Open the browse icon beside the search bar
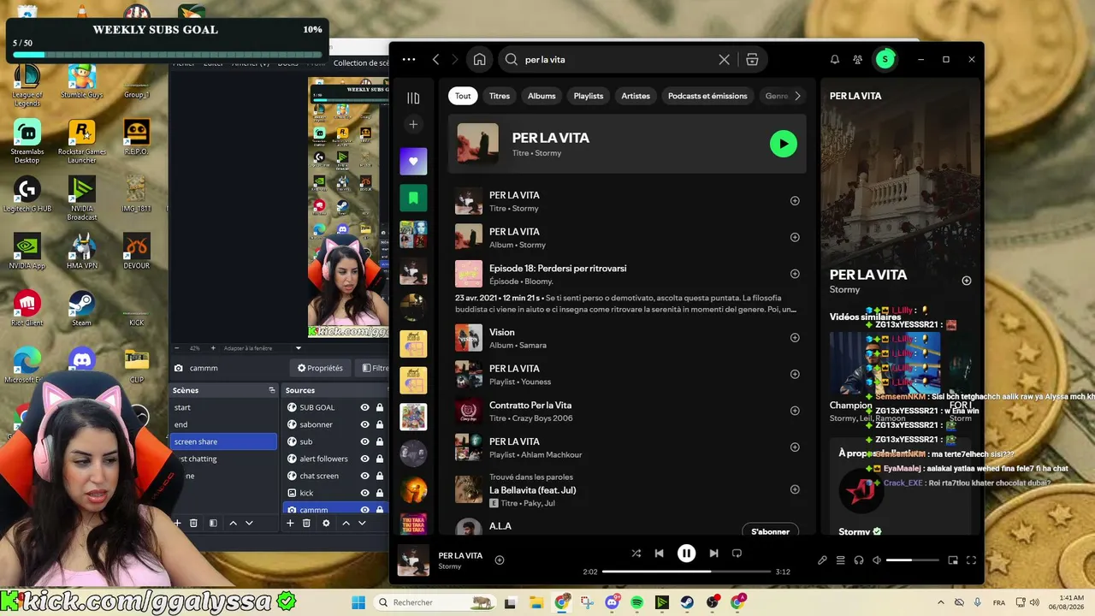 tap(752, 60)
